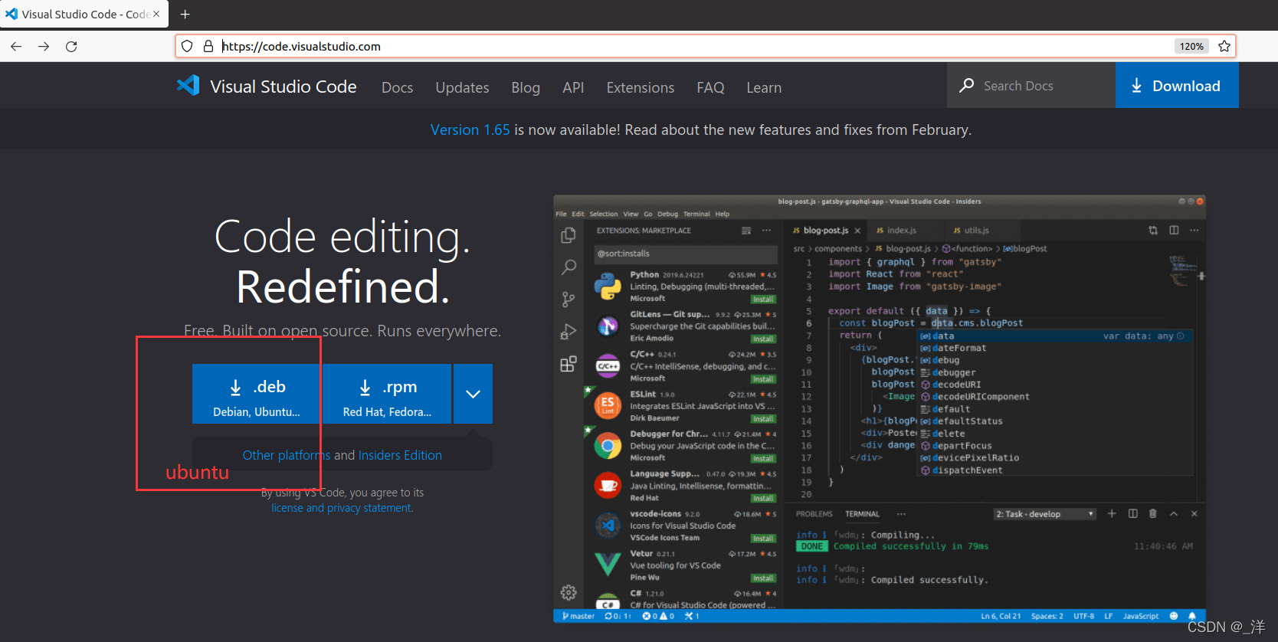The image size is (1278, 642).
Task: Click the Vetur extension icon
Action: click(x=608, y=565)
